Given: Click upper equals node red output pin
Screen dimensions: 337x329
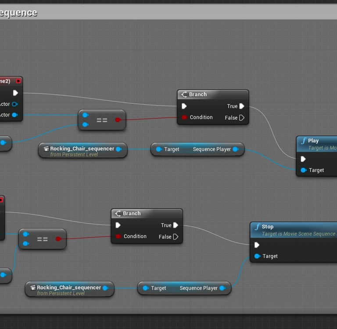Looking at the screenshot, I should pyautogui.click(x=118, y=120).
